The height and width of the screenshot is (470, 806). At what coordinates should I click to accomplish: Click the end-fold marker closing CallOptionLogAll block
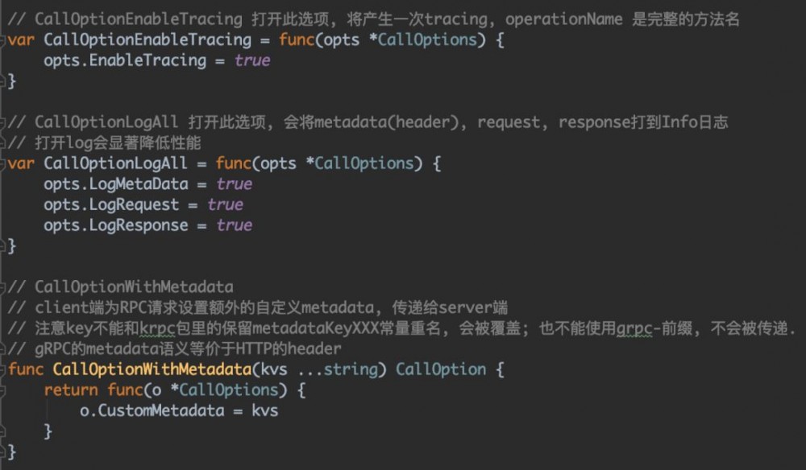pos(4,246)
